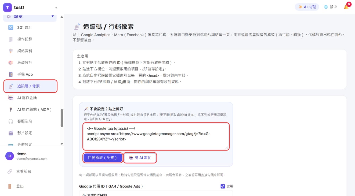
Task: Open the AI 助理 button
Action: 307,7
